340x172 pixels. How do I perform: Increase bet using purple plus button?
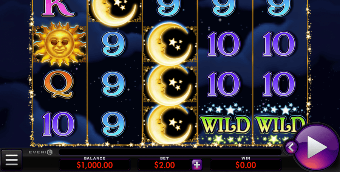coord(197,165)
